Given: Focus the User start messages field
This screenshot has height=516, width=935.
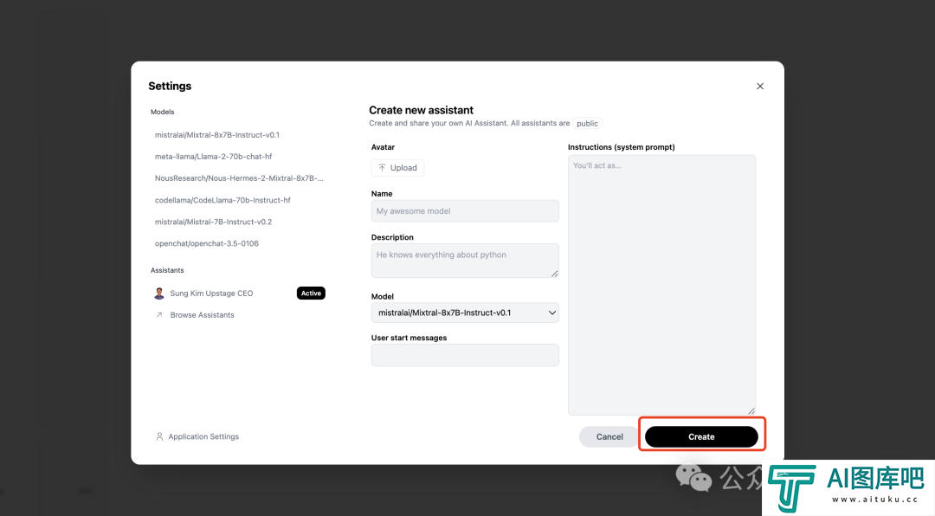Looking at the screenshot, I should point(465,355).
